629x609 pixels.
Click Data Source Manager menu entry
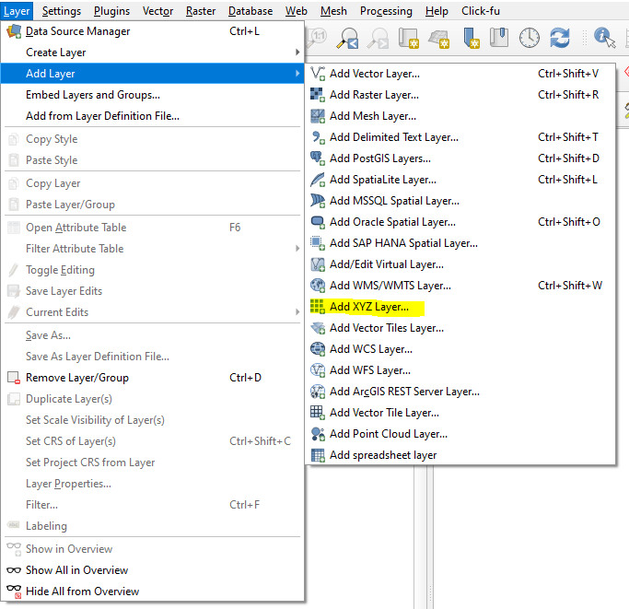(x=152, y=31)
